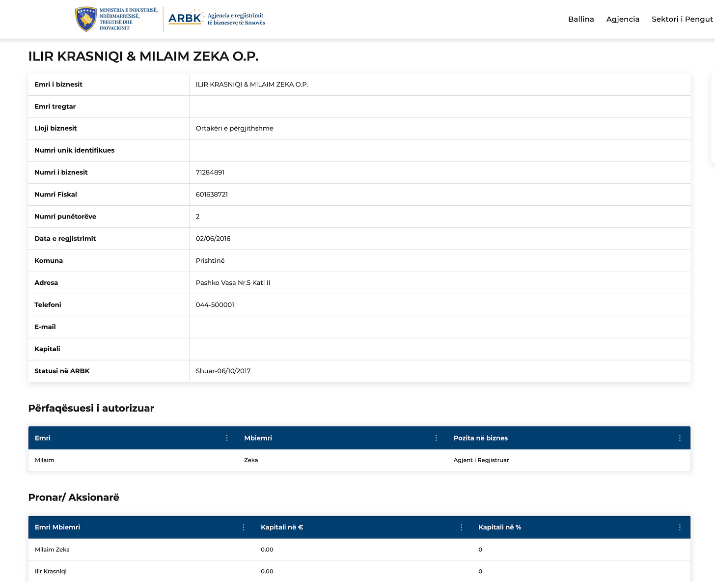The height and width of the screenshot is (582, 715).
Task: Click owner row Milaim Zeka
Action: [52, 550]
